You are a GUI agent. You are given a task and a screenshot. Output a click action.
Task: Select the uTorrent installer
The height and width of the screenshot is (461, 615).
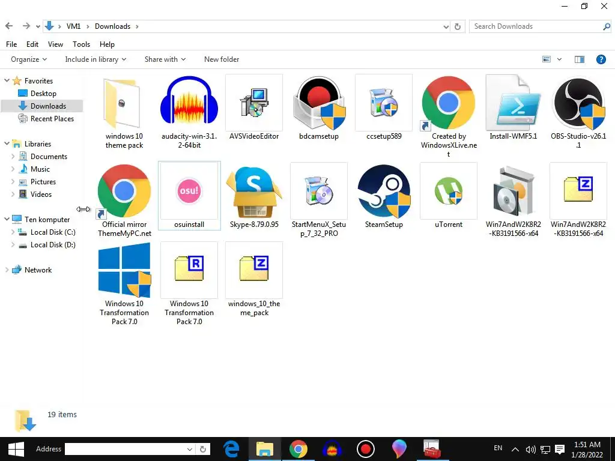click(449, 196)
